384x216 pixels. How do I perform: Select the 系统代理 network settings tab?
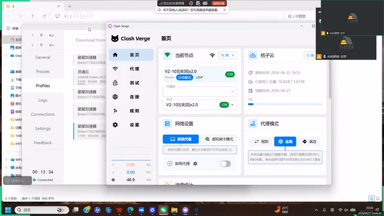(x=181, y=139)
